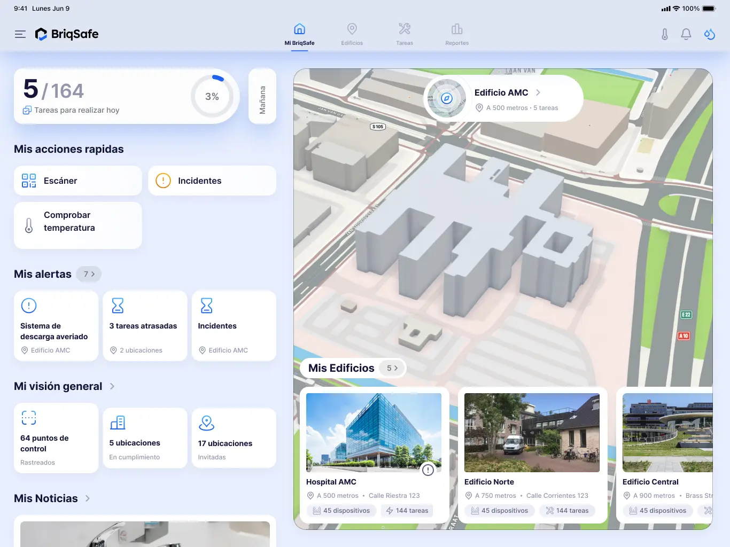Viewport: 730px width, 547px height.
Task: Click A10 road sign on map
Action: (684, 336)
